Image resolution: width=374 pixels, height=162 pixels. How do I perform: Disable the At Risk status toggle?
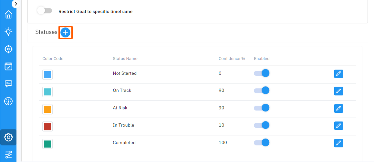[262, 108]
